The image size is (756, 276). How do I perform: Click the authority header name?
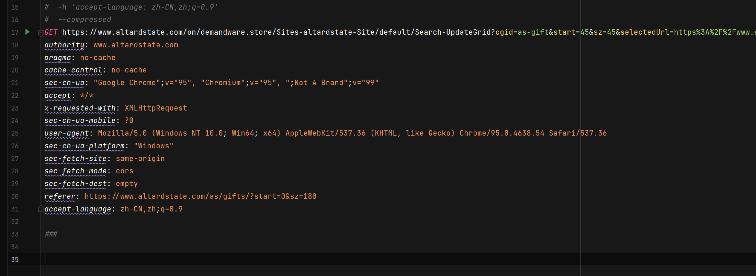pos(64,45)
